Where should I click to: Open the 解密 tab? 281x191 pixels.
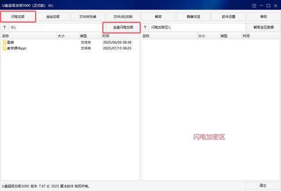[158, 17]
